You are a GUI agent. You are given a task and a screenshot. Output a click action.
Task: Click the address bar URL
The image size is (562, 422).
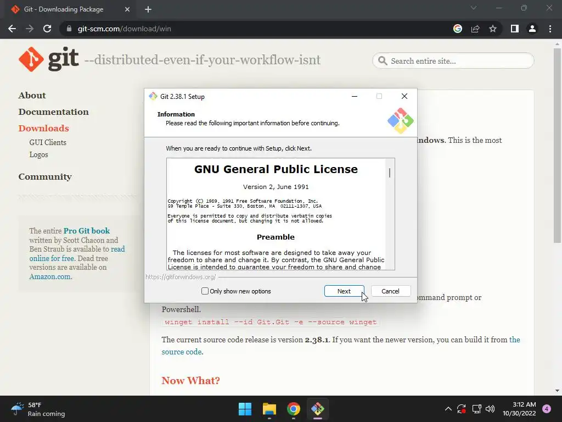click(x=124, y=29)
